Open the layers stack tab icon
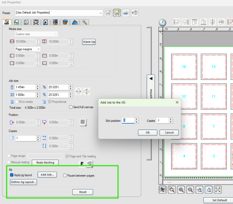The height and width of the screenshot is (204, 233). point(65,22)
